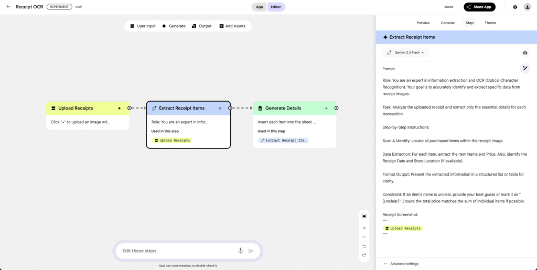
Task: Click the magic wand prompt enhance icon
Action: (x=524, y=68)
